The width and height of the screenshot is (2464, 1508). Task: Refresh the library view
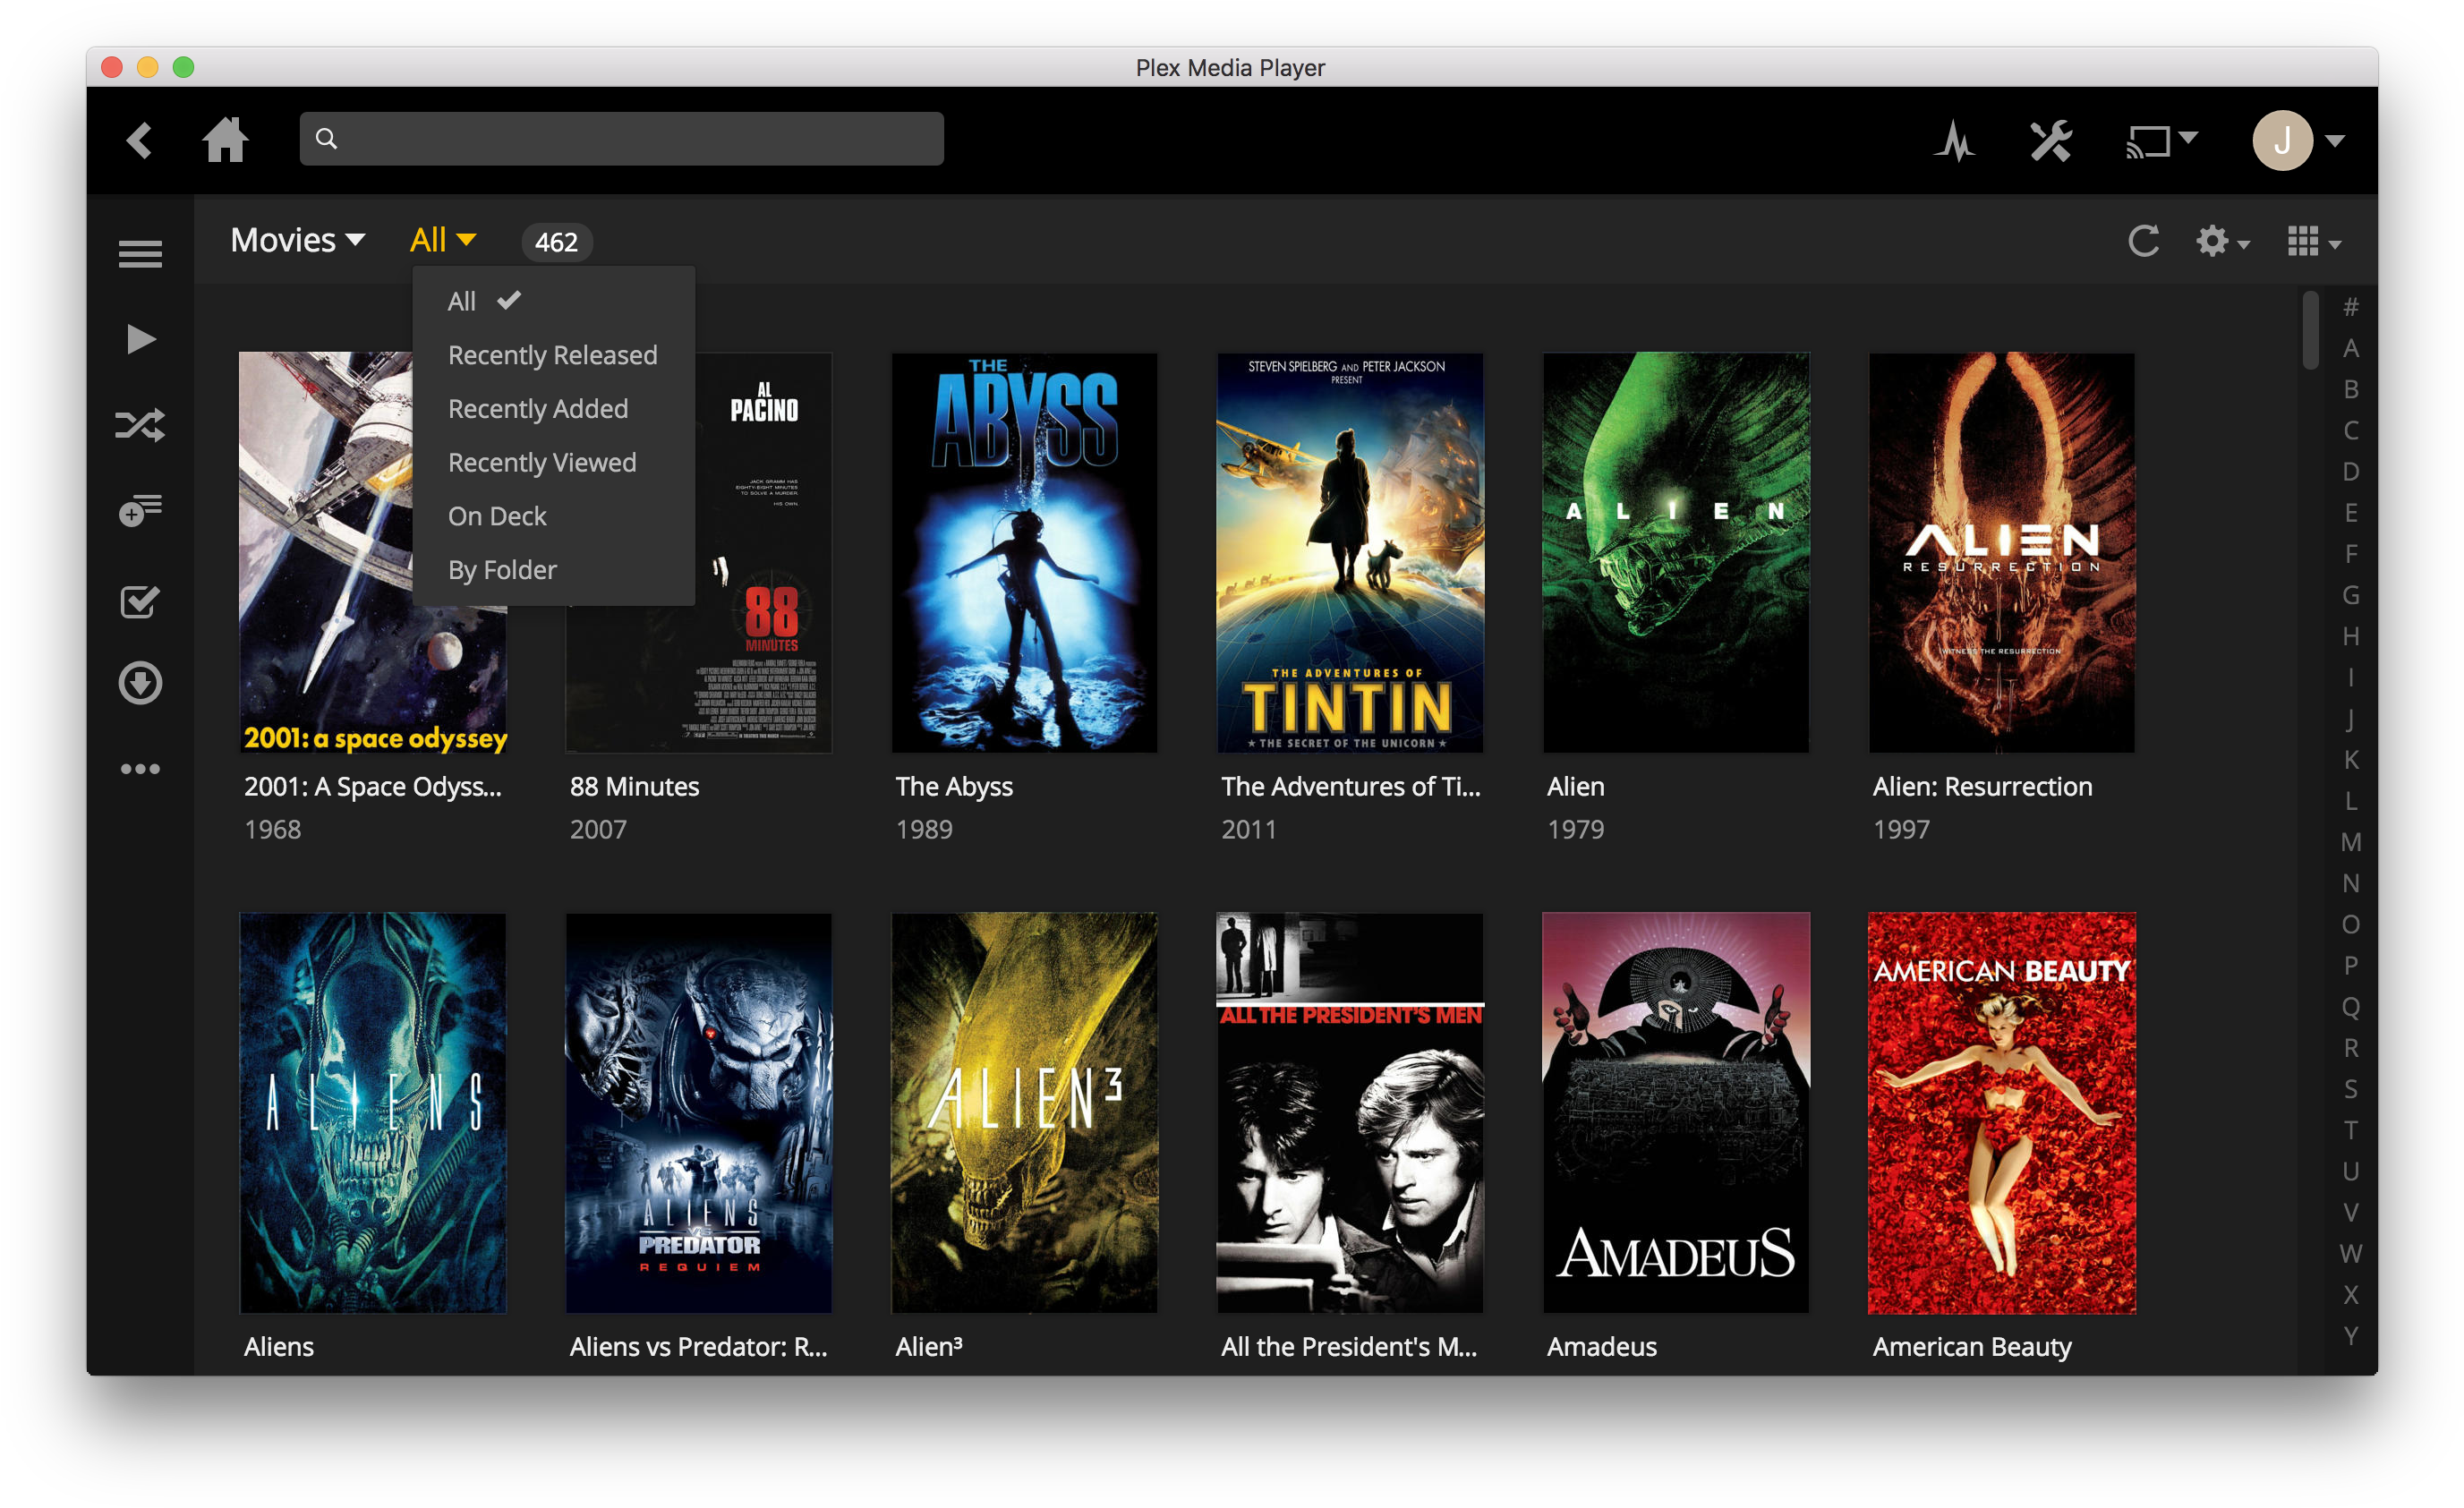click(x=2144, y=241)
